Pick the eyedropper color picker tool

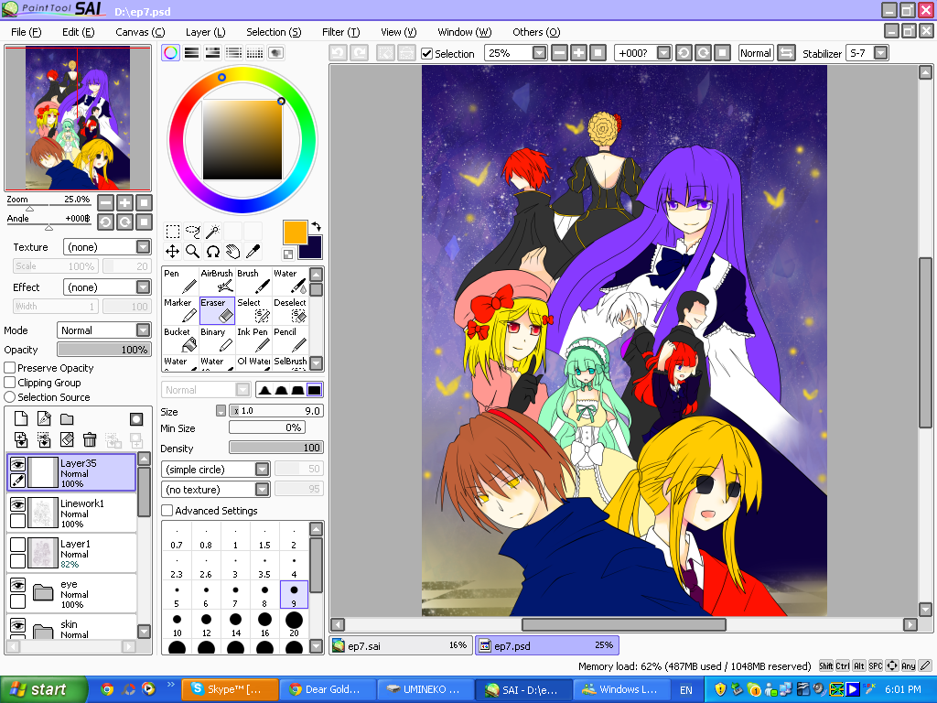point(253,252)
